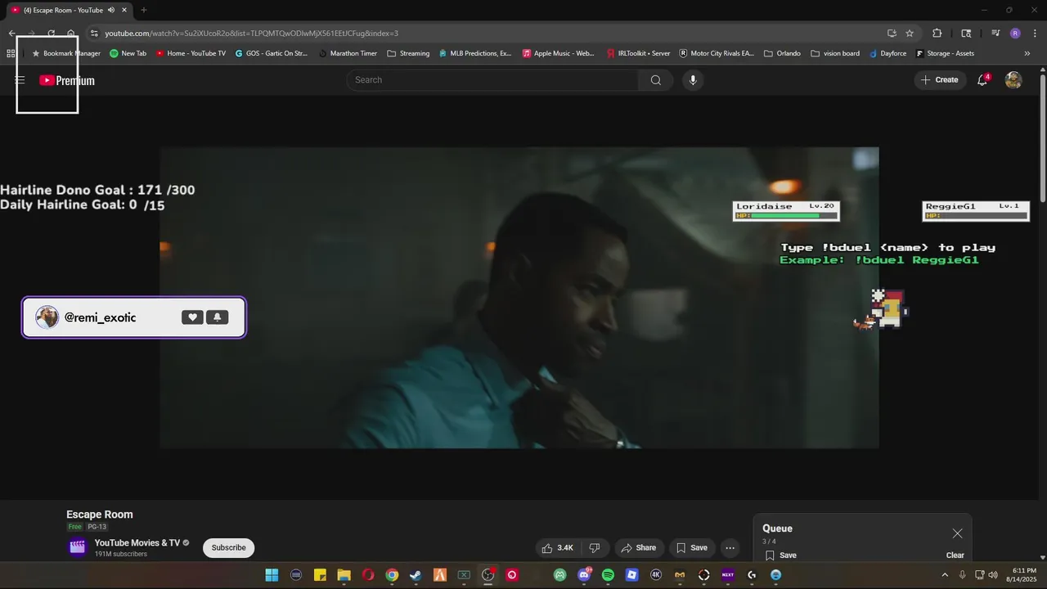
Task: Show hidden system tray icons
Action: coord(945,575)
